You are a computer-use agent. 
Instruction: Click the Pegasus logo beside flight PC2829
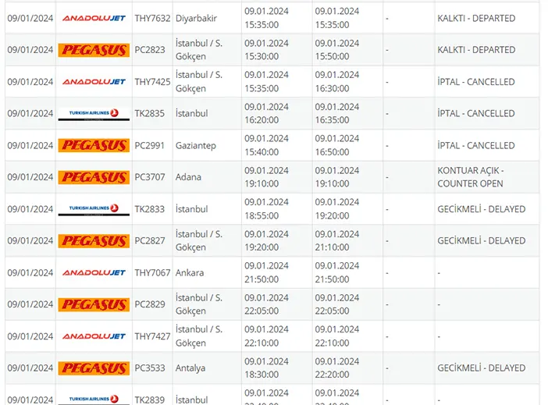[x=94, y=304]
